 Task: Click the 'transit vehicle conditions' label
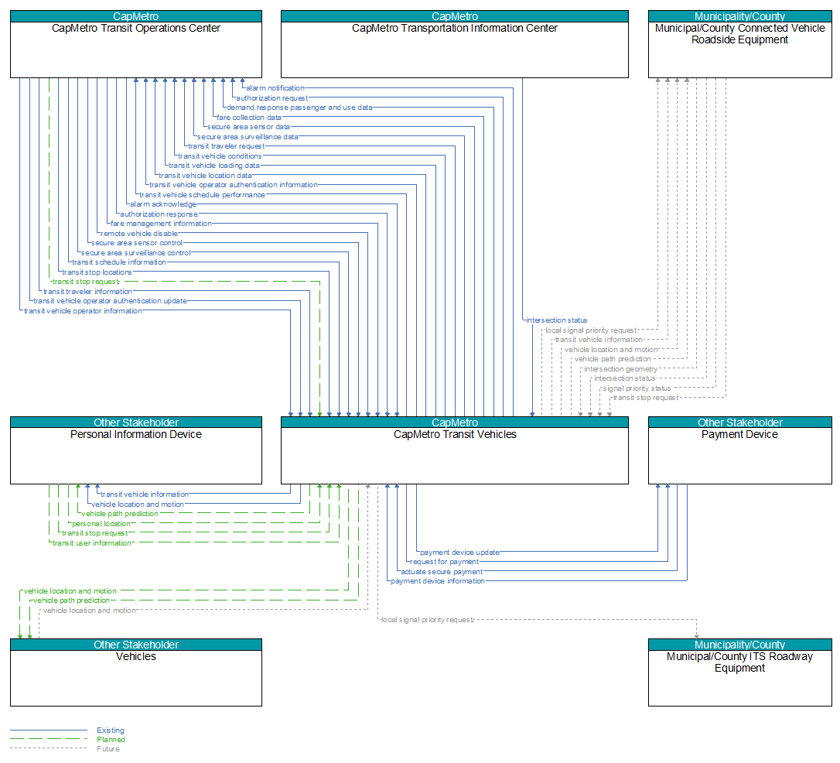click(220, 156)
